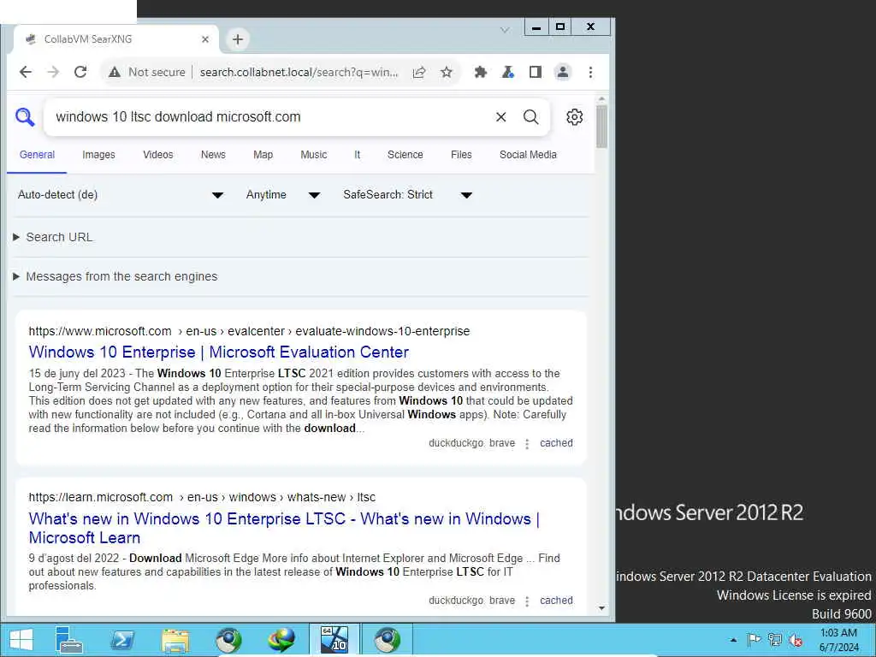Open the Chrome profile avatar menu
This screenshot has height=657, width=876.
563,72
